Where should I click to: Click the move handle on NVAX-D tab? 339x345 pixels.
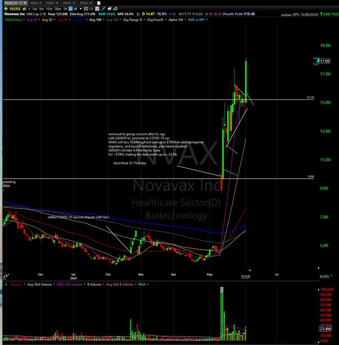point(21,3)
